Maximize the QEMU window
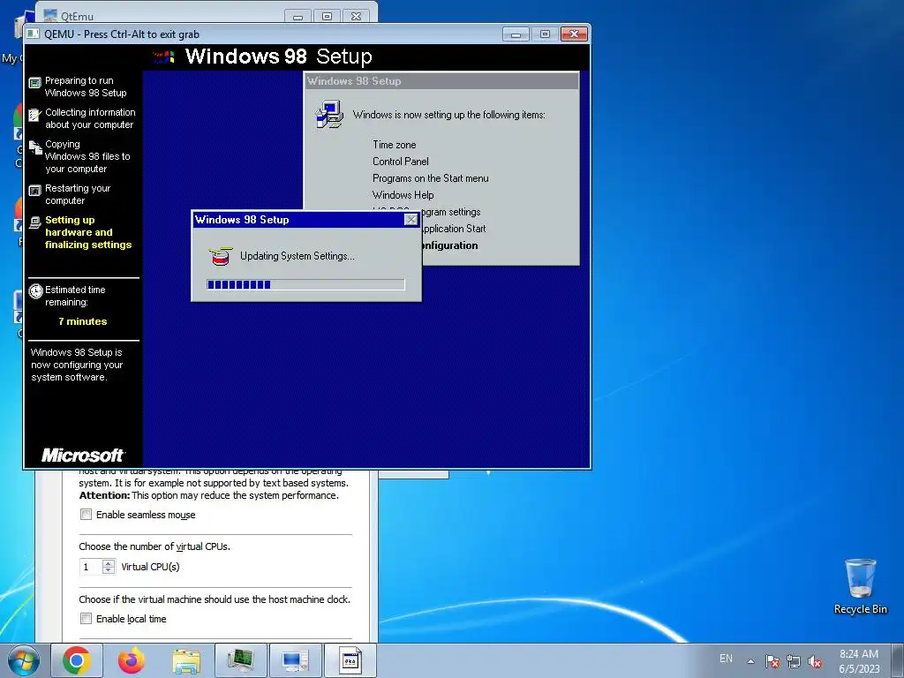904x678 pixels. (x=544, y=34)
